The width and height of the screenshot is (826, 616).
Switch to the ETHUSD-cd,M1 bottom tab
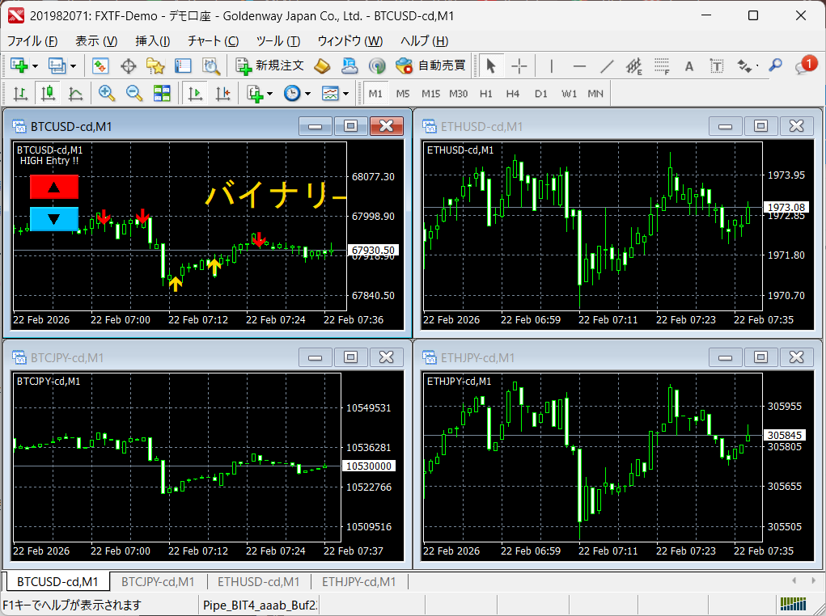tap(259, 582)
